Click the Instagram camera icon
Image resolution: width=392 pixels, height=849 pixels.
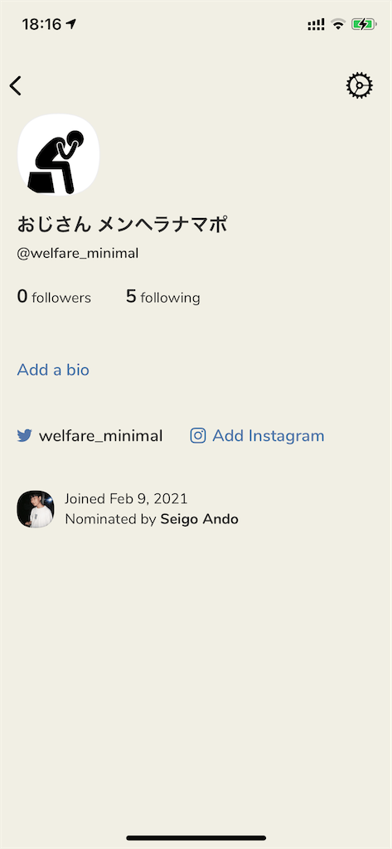pos(198,436)
